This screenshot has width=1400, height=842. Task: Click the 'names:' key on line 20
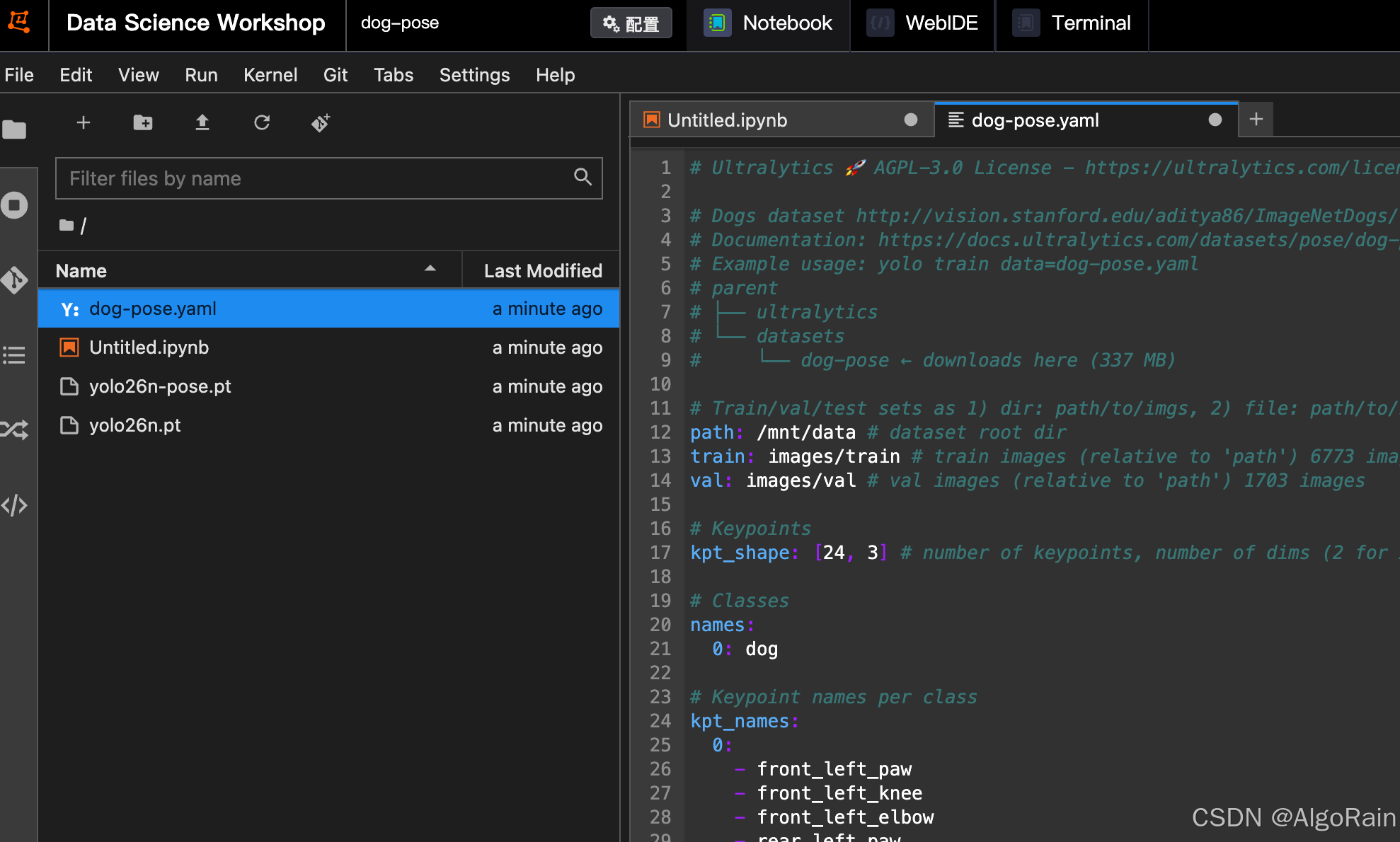[x=723, y=625]
